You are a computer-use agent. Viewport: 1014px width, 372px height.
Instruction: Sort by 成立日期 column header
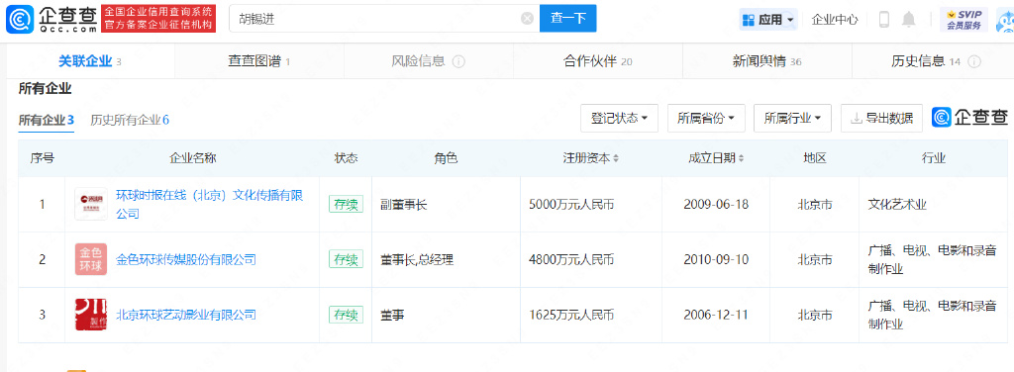[x=716, y=158]
